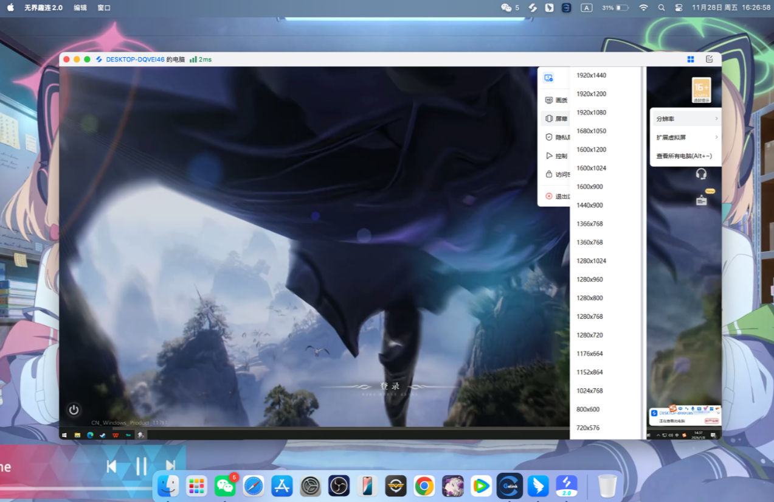This screenshot has height=502, width=774.
Task: Pause the music in the player widget
Action: click(x=141, y=466)
